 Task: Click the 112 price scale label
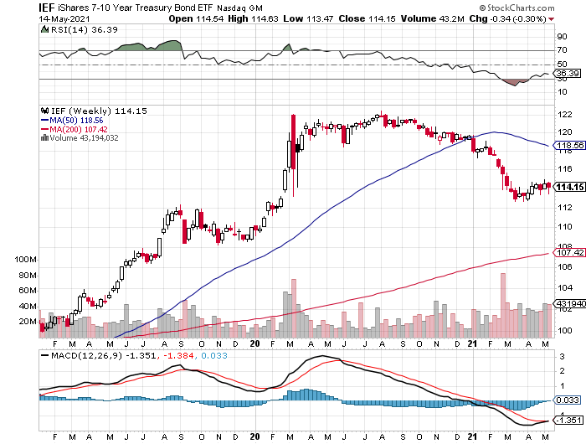coord(565,207)
